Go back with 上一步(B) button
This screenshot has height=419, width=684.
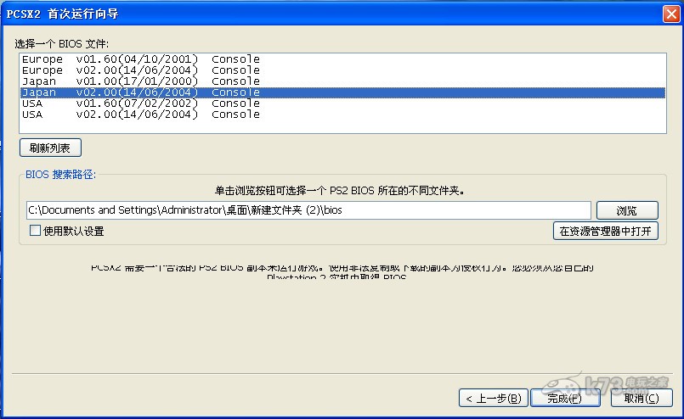click(x=493, y=398)
